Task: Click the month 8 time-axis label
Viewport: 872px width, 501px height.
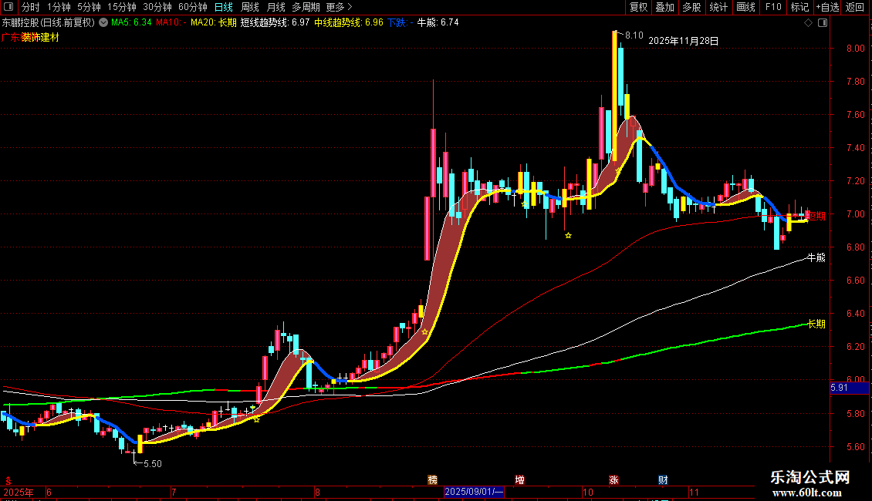Action: point(317,492)
